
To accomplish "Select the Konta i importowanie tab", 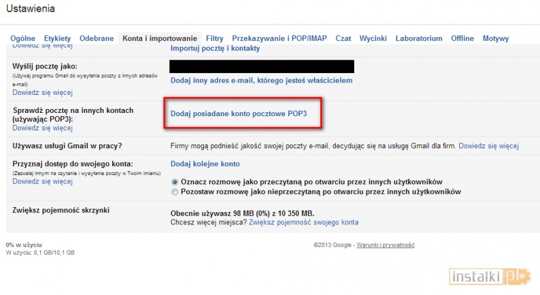I will tap(160, 38).
